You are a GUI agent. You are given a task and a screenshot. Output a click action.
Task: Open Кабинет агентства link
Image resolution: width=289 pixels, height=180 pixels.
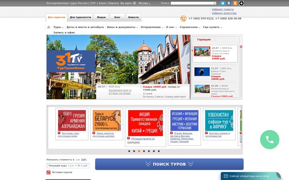(224, 13)
